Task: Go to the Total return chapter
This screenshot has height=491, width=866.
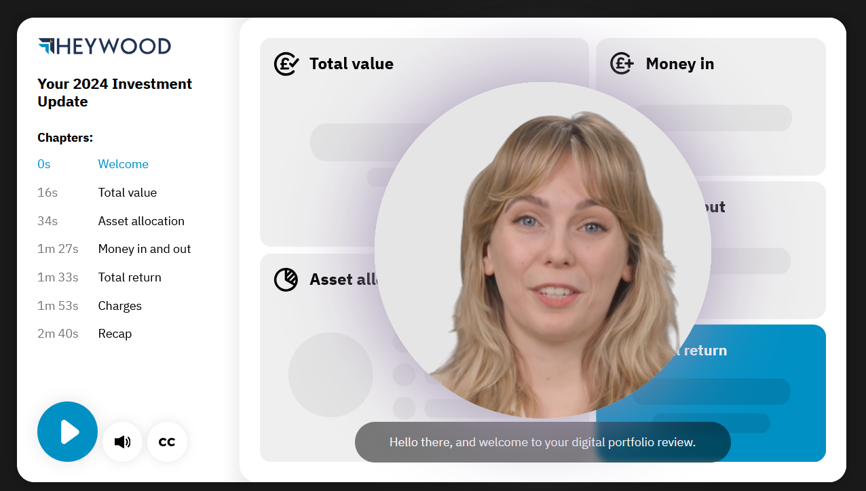Action: (x=130, y=277)
